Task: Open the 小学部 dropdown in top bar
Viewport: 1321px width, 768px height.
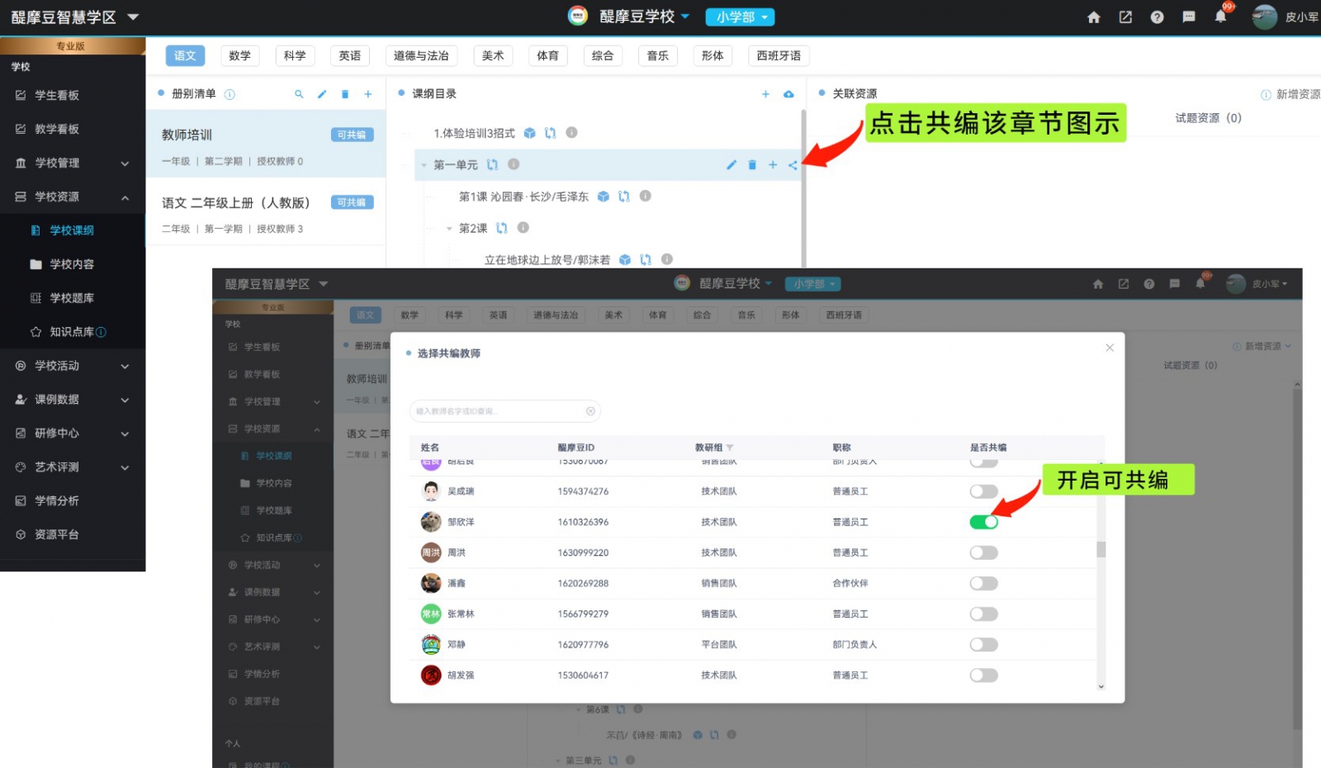Action: [740, 17]
